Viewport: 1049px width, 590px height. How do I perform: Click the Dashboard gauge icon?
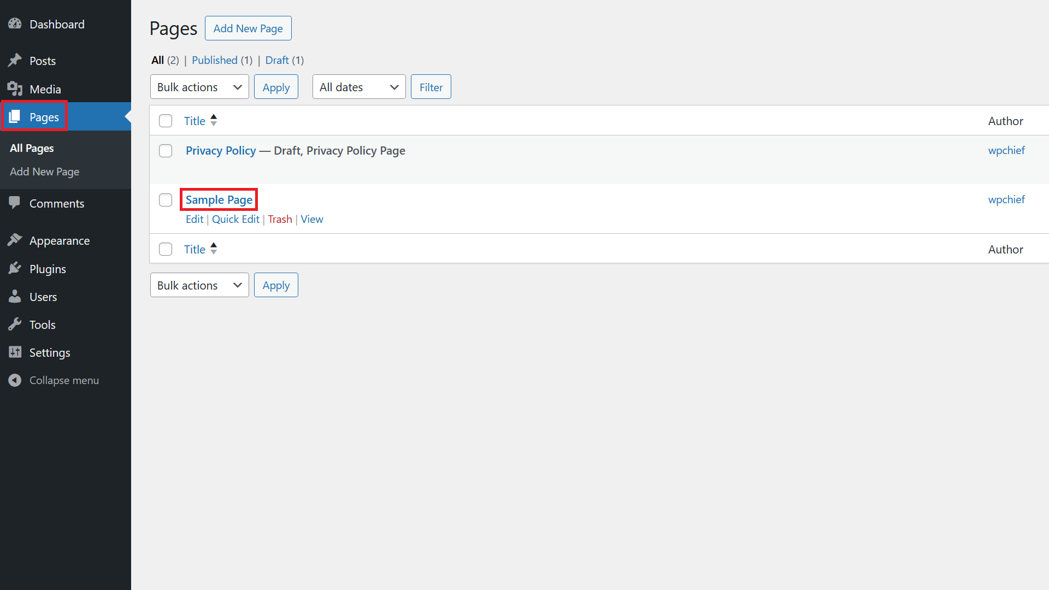15,24
